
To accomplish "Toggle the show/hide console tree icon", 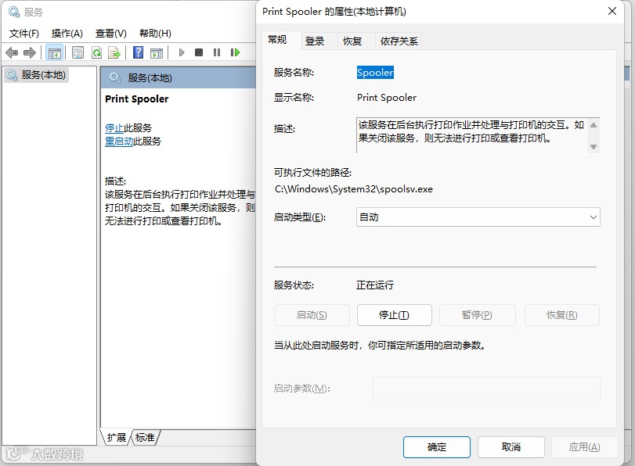I will pyautogui.click(x=54, y=52).
